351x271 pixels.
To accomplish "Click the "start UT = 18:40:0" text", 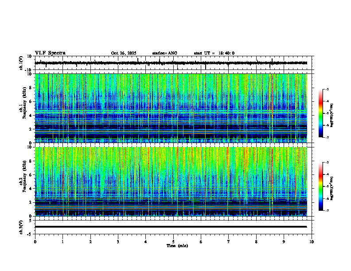I will (214, 53).
